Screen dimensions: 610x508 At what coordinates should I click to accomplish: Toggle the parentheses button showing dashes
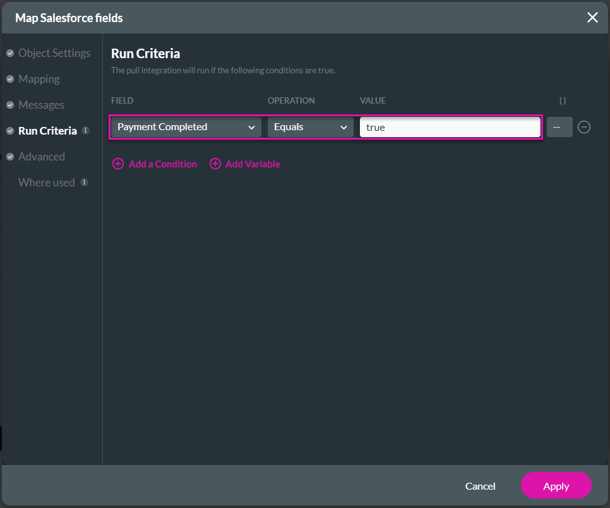(559, 127)
